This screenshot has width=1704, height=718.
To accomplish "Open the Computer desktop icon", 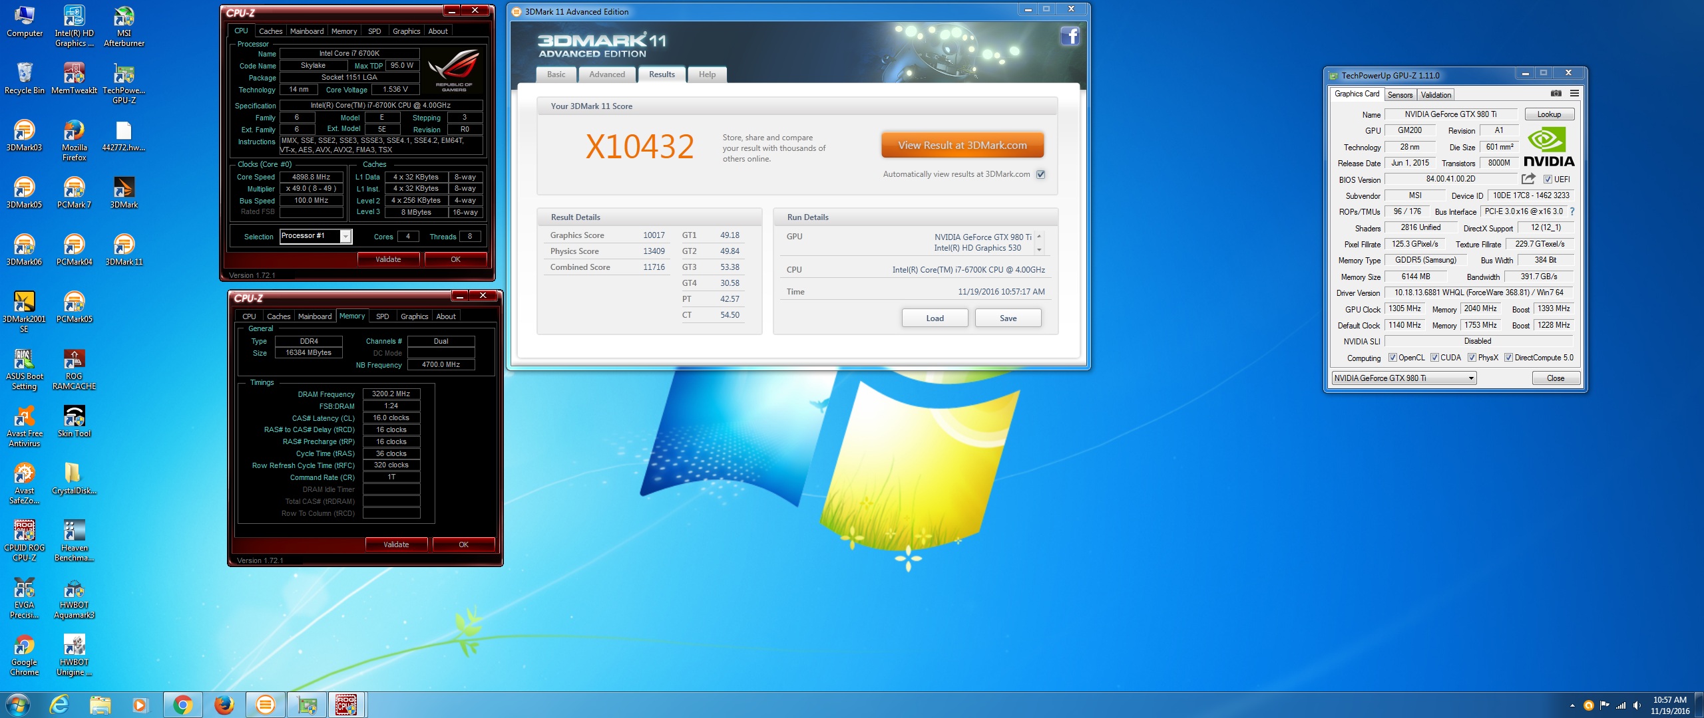I will click(x=25, y=23).
